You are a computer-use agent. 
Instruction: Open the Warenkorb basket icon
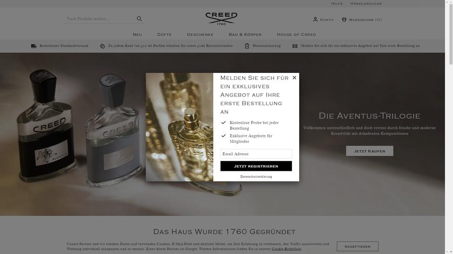[x=344, y=19]
